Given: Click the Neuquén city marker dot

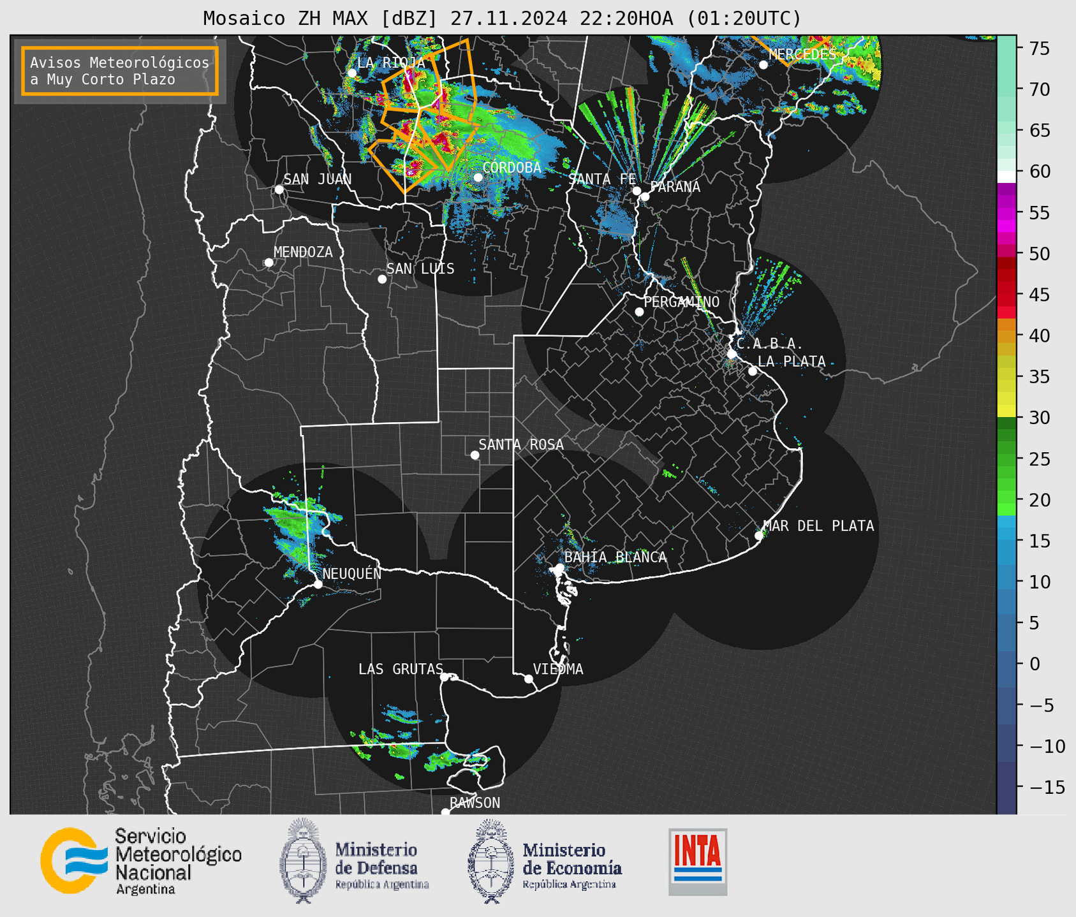Looking at the screenshot, I should [x=318, y=584].
